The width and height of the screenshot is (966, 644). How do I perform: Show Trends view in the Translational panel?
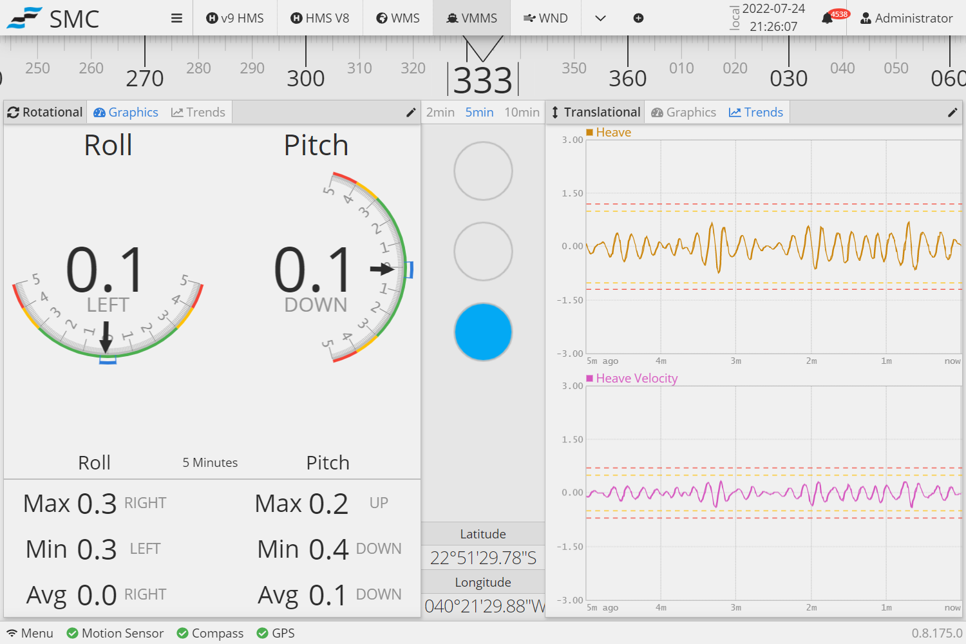click(756, 112)
